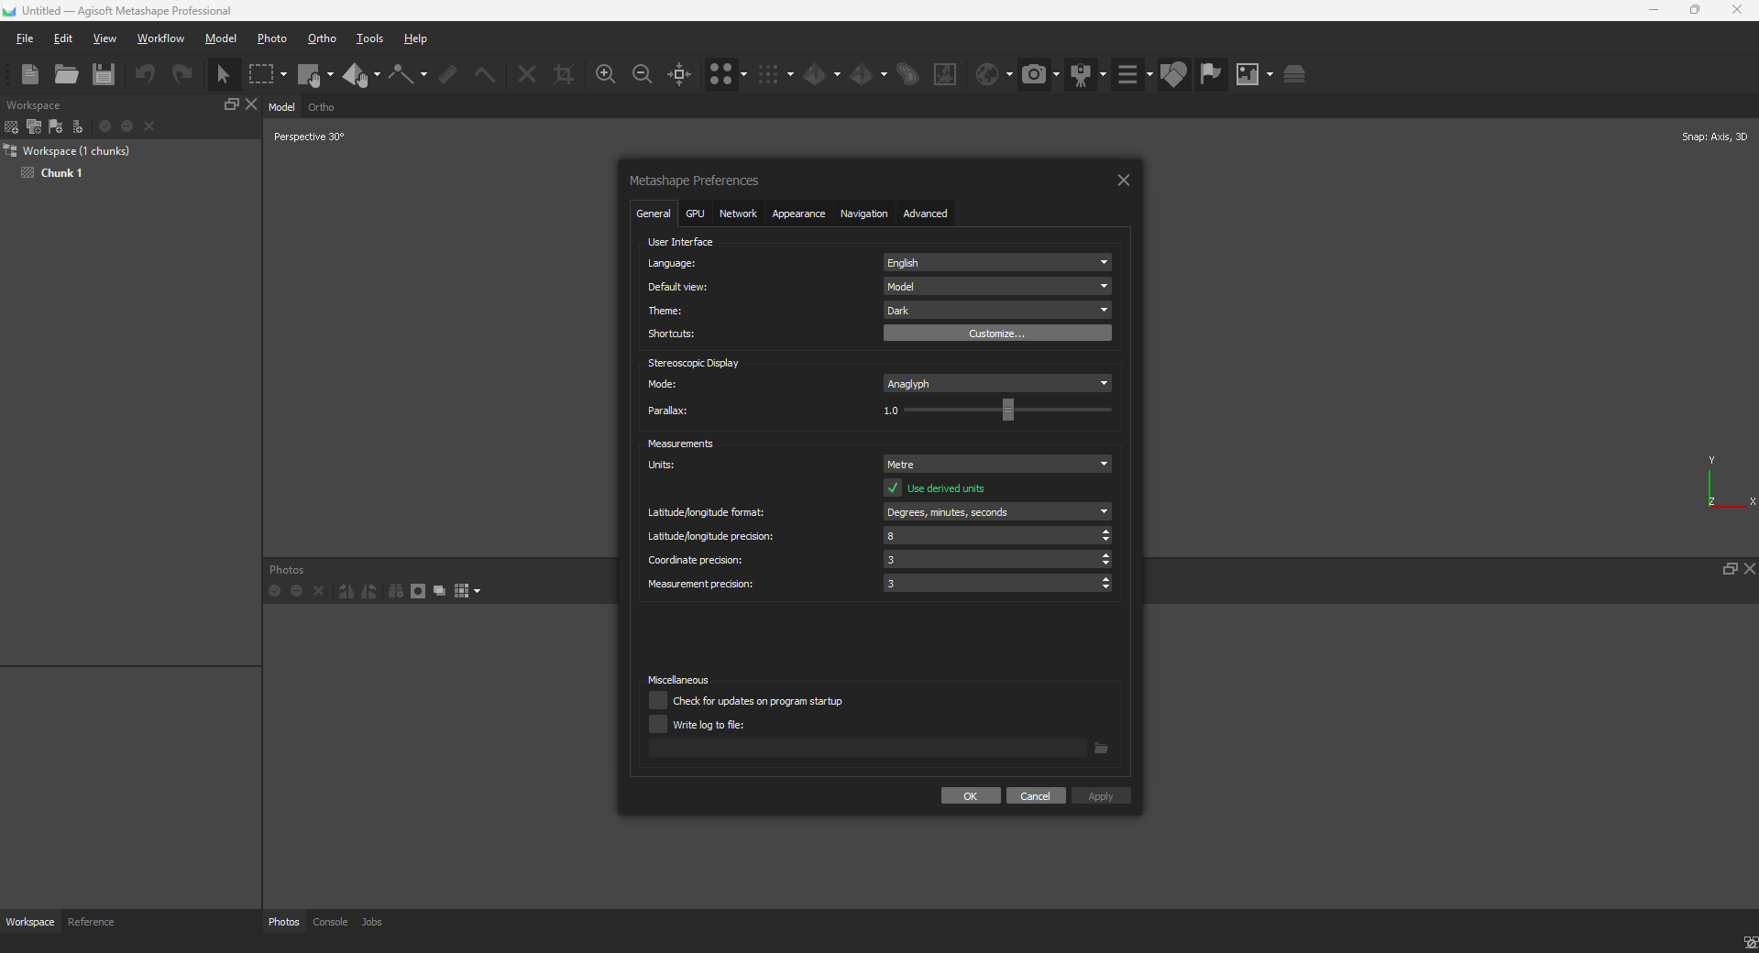Image resolution: width=1759 pixels, height=953 pixels.
Task: Switch to the Appearance preferences tab
Action: pos(798,214)
